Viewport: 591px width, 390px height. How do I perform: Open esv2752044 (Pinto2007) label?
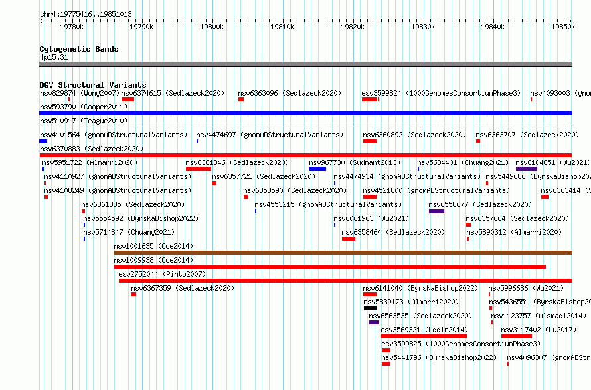(162, 274)
